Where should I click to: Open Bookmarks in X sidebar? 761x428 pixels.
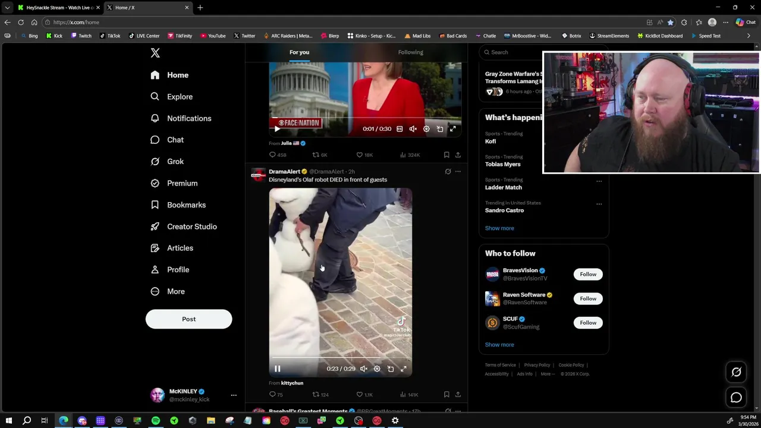[x=178, y=204]
